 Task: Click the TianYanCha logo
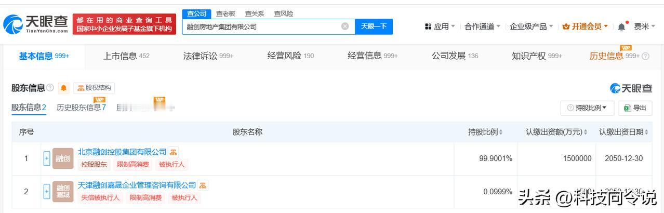[36, 23]
